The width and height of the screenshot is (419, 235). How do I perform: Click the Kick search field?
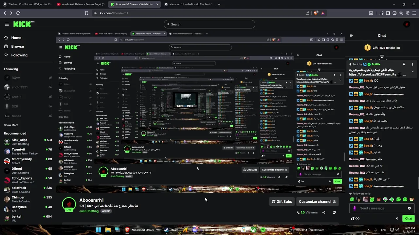point(209,24)
